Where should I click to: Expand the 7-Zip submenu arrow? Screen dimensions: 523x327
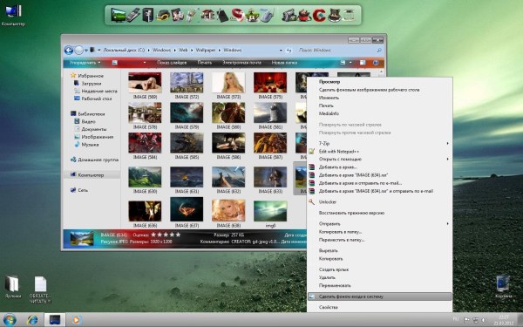coord(448,144)
